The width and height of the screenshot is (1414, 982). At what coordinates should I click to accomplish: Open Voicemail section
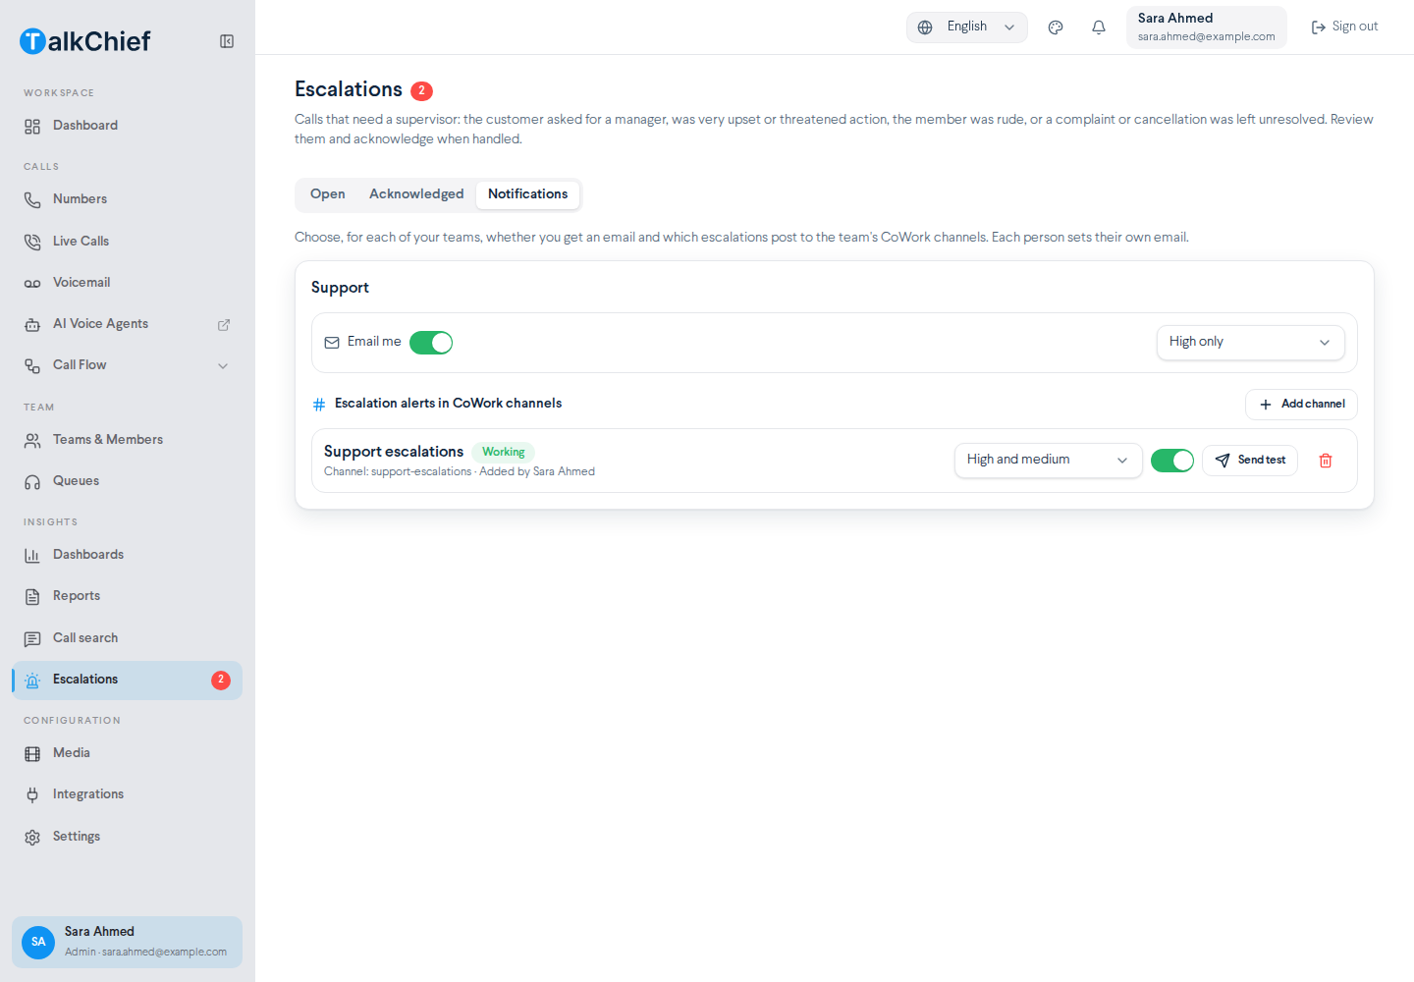(x=128, y=283)
